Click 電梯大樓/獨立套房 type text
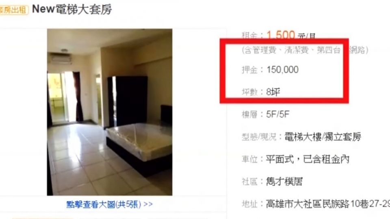This screenshot has height=219, width=390. 323,137
